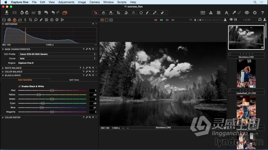Click the Capture camera icon in toolbar
Viewport: 268px width, 150px height.
[x=15, y=13]
